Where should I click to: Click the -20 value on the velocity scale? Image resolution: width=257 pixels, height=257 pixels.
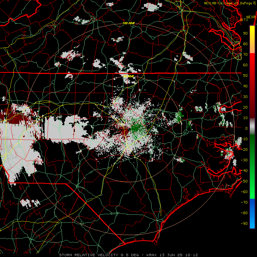point(244,150)
